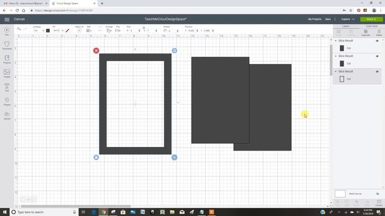
Task: Open the Shapes tool
Action: pyautogui.click(x=7, y=101)
